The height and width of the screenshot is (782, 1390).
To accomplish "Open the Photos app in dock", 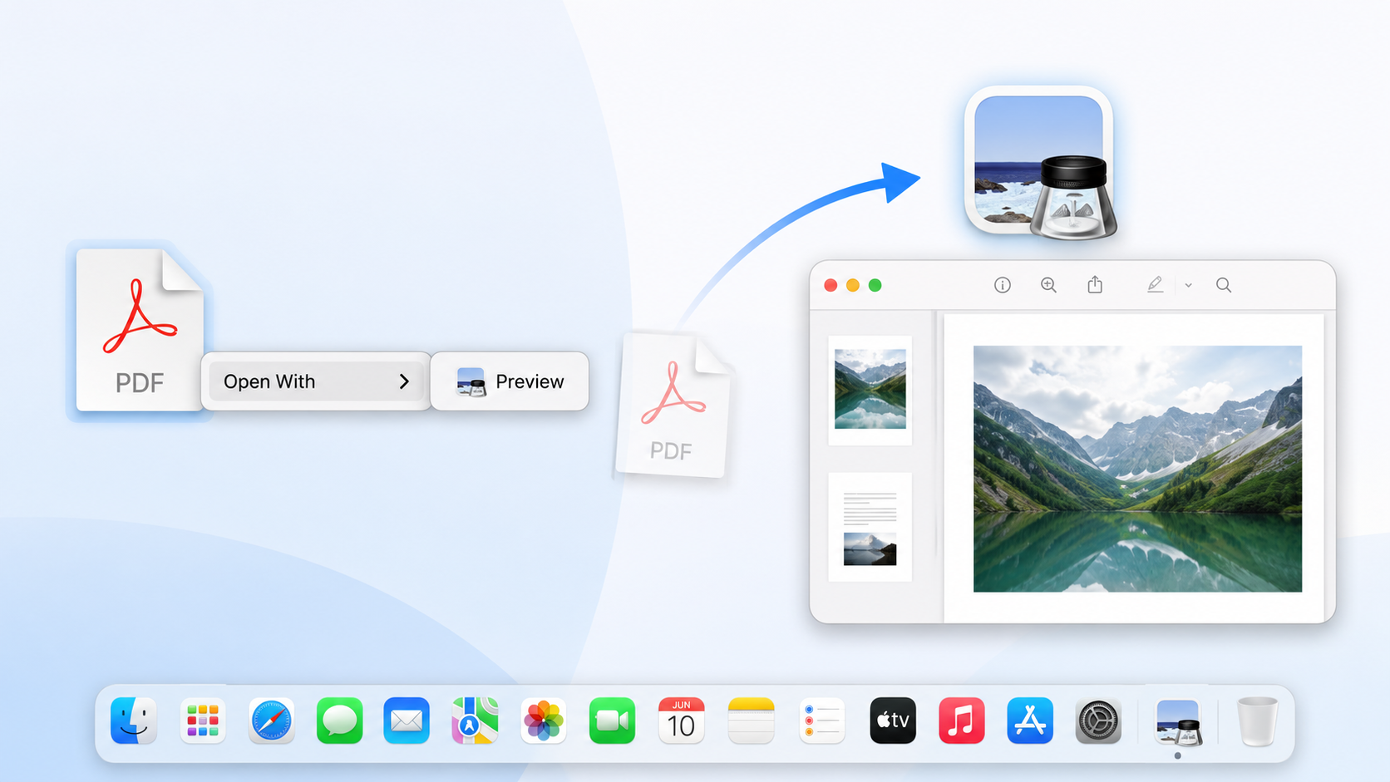I will [x=544, y=721].
